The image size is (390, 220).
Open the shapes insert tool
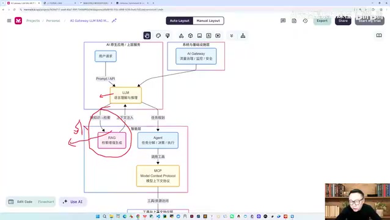pyautogui.click(x=182, y=35)
